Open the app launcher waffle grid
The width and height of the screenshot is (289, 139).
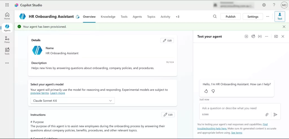click(7, 5)
